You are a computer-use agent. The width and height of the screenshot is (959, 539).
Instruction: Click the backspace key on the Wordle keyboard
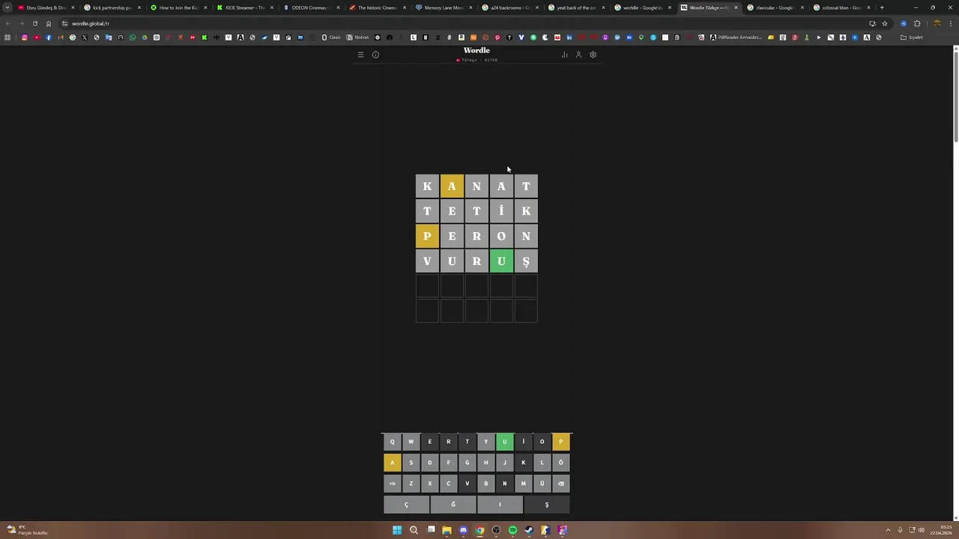tap(560, 484)
